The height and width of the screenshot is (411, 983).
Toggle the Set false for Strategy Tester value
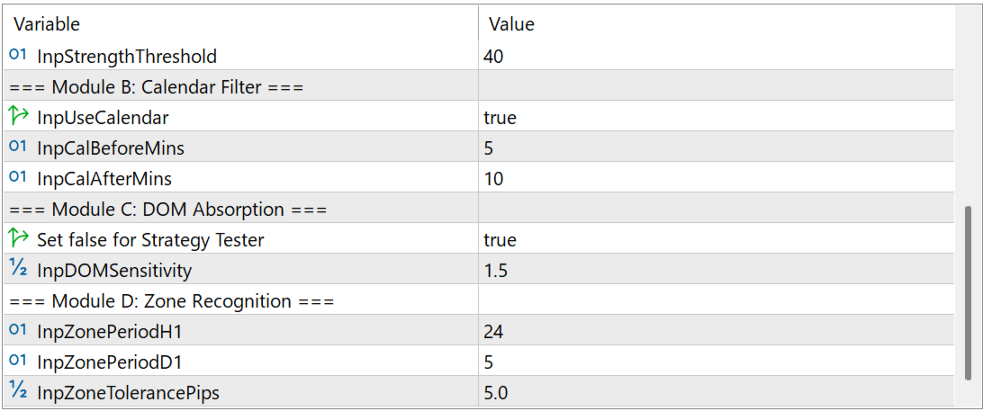coord(501,239)
